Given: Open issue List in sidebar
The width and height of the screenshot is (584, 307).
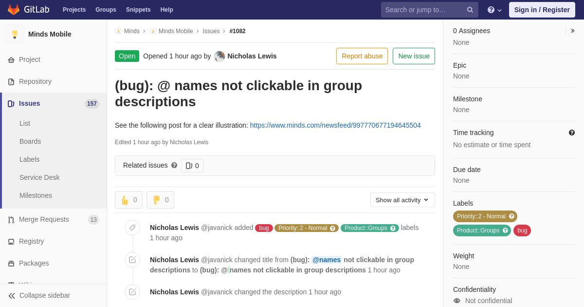Looking at the screenshot, I should pyautogui.click(x=25, y=123).
